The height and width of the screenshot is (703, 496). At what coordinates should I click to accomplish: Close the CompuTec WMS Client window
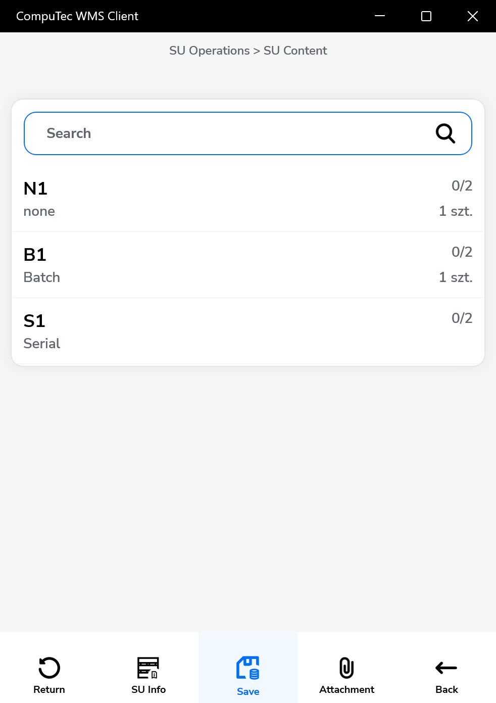pos(473,16)
